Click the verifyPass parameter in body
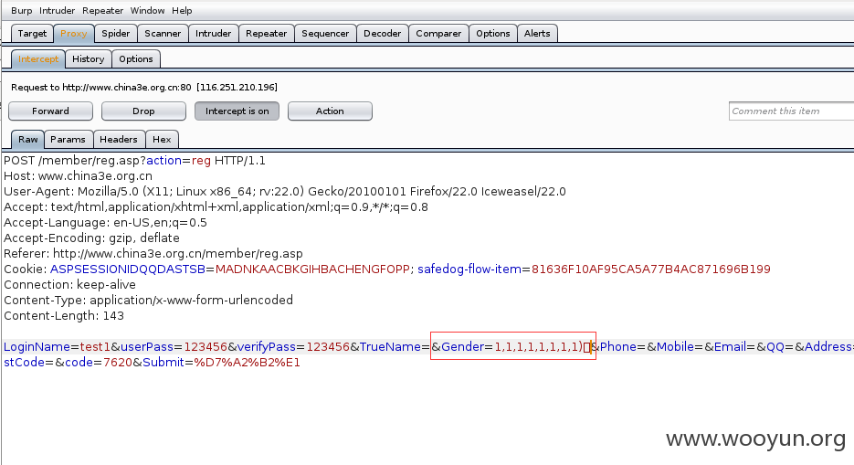Image resolution: width=854 pixels, height=465 pixels. (267, 347)
